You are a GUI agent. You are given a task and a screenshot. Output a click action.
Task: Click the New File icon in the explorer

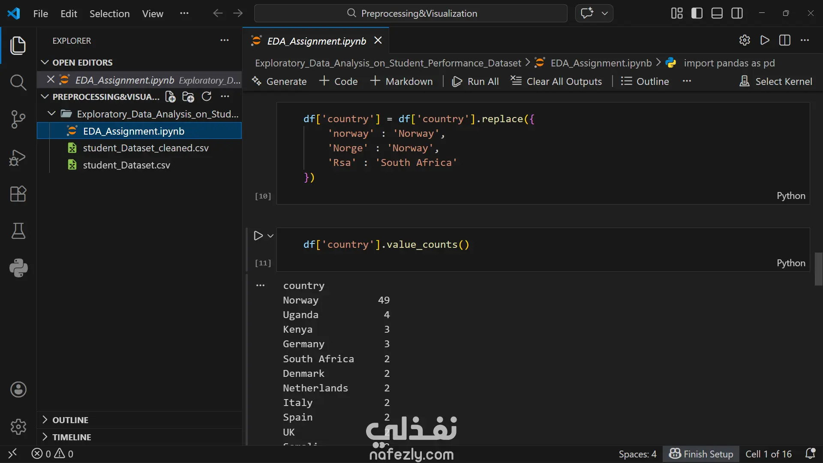pyautogui.click(x=170, y=97)
